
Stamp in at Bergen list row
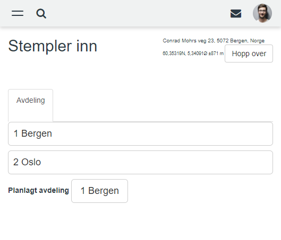tap(140, 134)
